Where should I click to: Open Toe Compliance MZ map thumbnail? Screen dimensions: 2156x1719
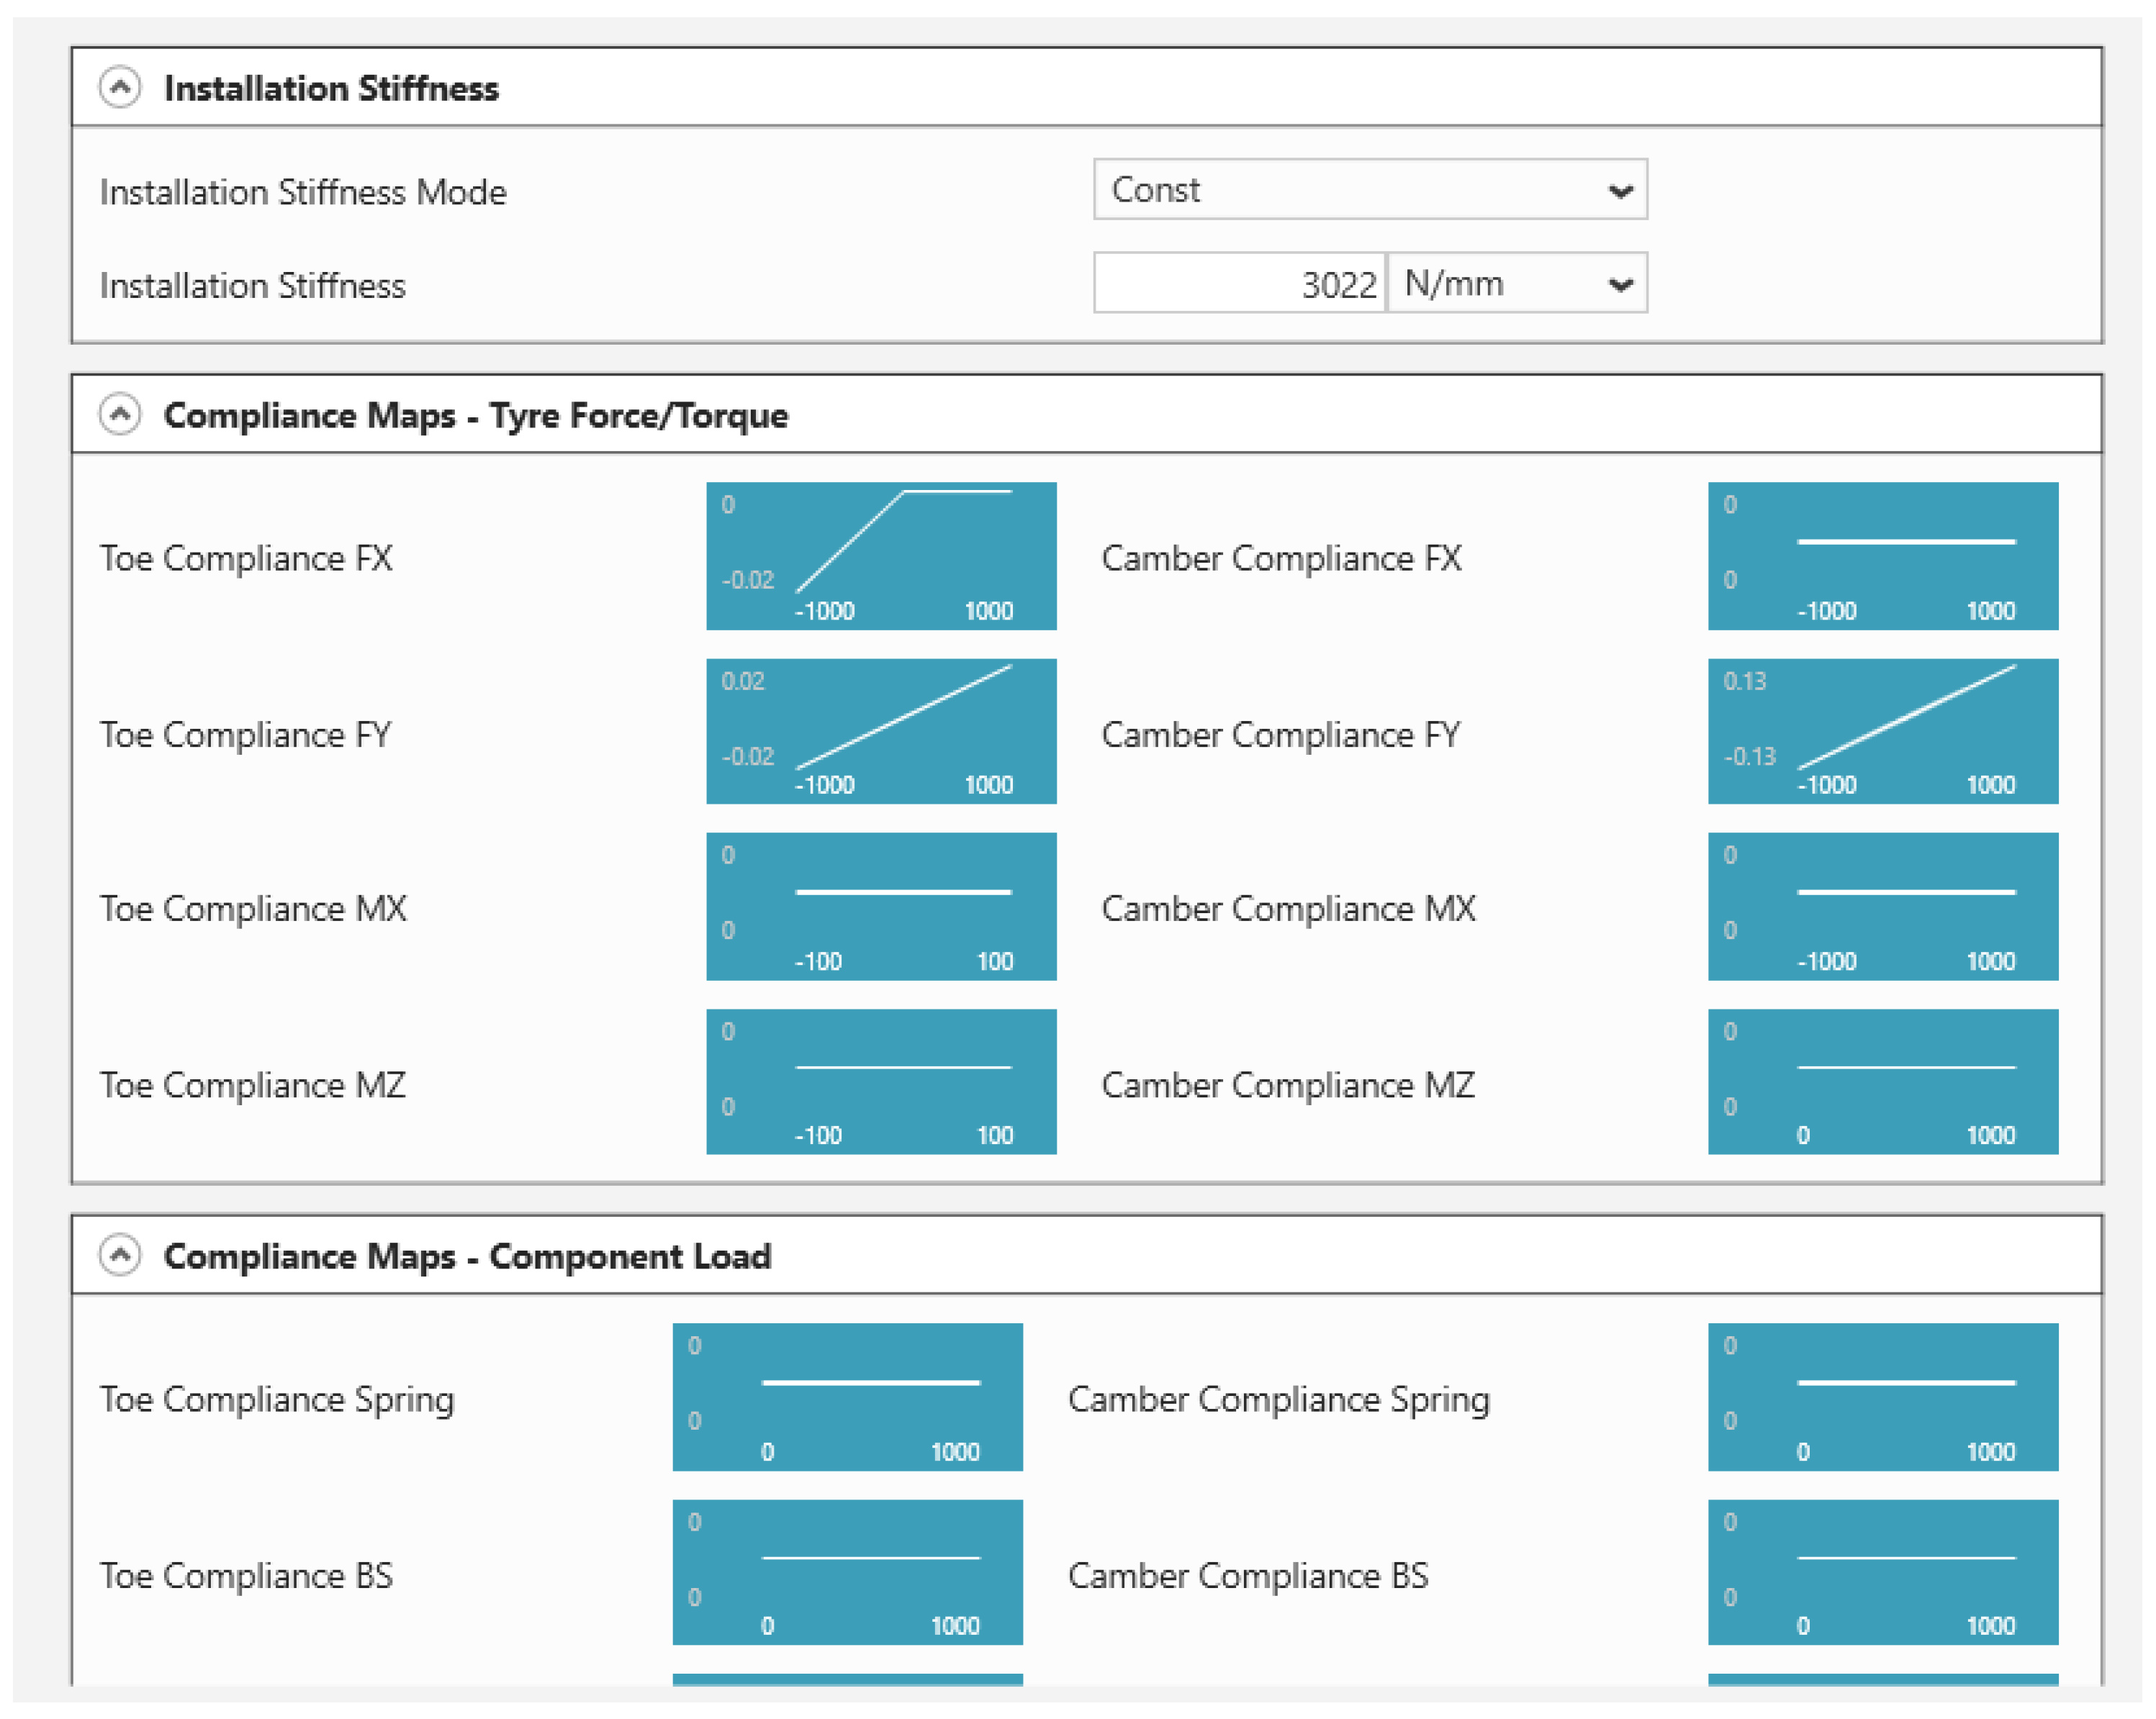click(x=880, y=1081)
